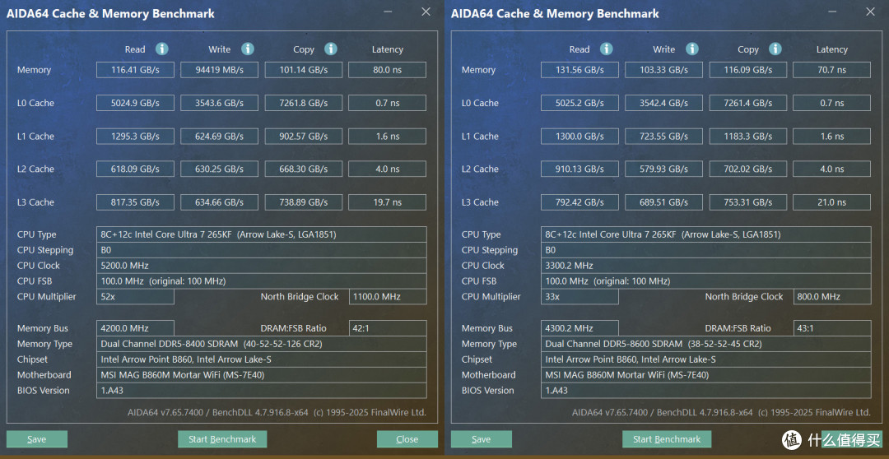Minimize the left AIDA64 window
Image resolution: width=889 pixels, height=459 pixels.
[389, 12]
